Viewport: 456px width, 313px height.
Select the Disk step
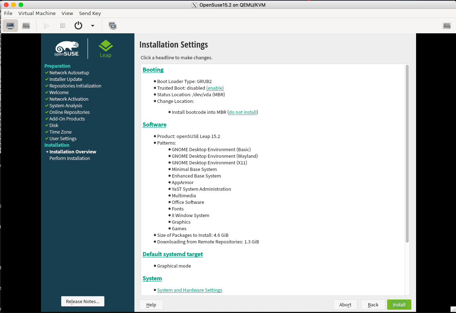point(54,125)
